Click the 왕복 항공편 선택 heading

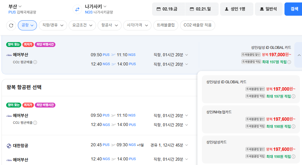click(24, 87)
